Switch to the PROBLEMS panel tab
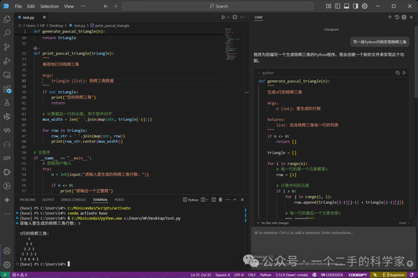418x278 pixels. pos(27,200)
